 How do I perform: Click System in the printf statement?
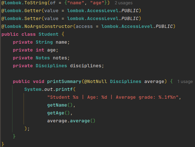click(33, 89)
